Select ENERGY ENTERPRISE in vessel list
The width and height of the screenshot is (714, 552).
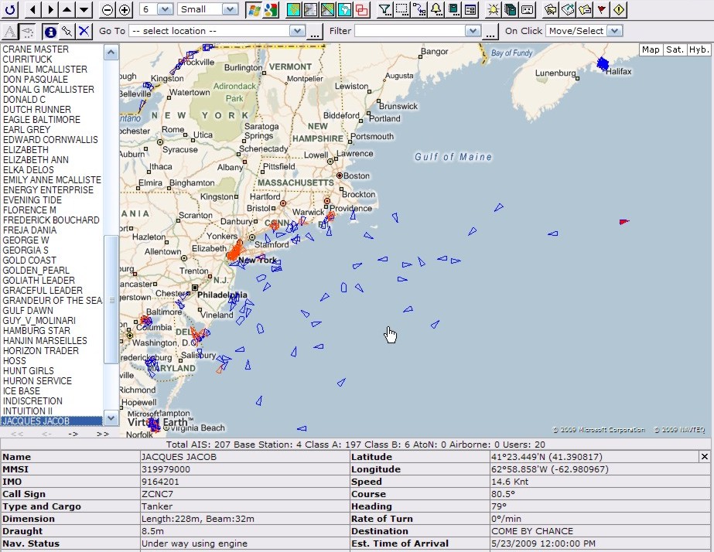(x=48, y=189)
